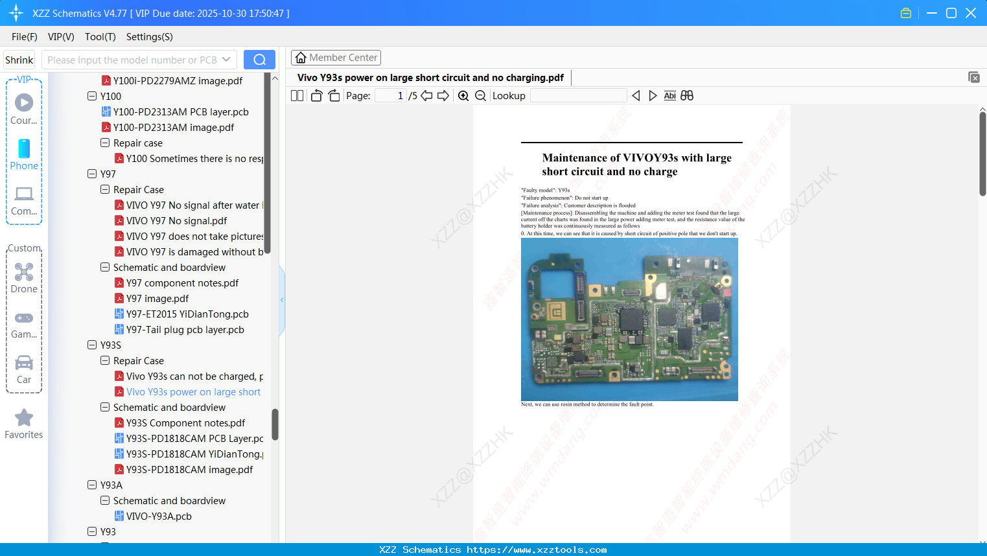987x556 pixels.
Task: Click the page number input field
Action: (x=390, y=96)
